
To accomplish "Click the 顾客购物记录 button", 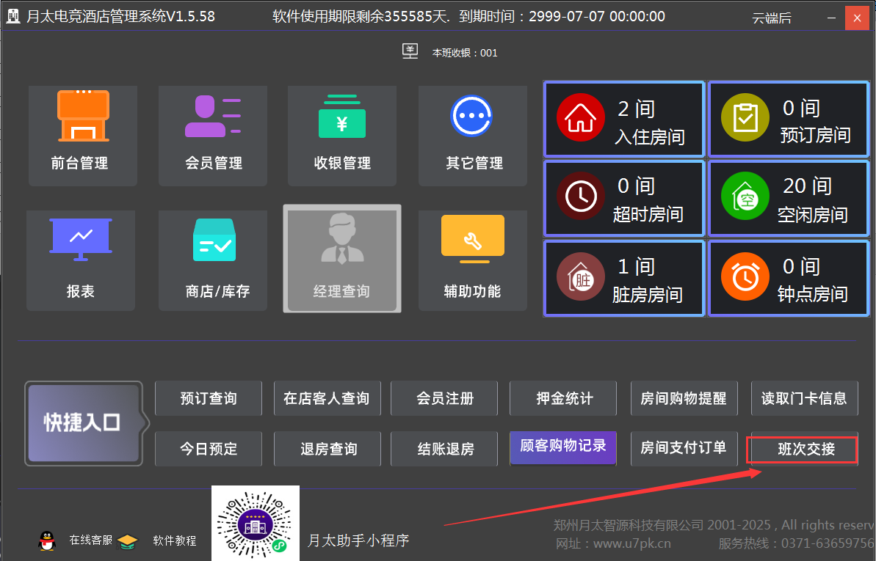I will click(x=563, y=447).
